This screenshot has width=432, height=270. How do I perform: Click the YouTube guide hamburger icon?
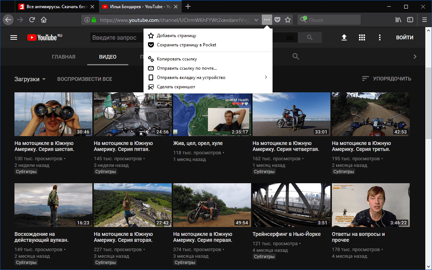pyautogui.click(x=14, y=37)
